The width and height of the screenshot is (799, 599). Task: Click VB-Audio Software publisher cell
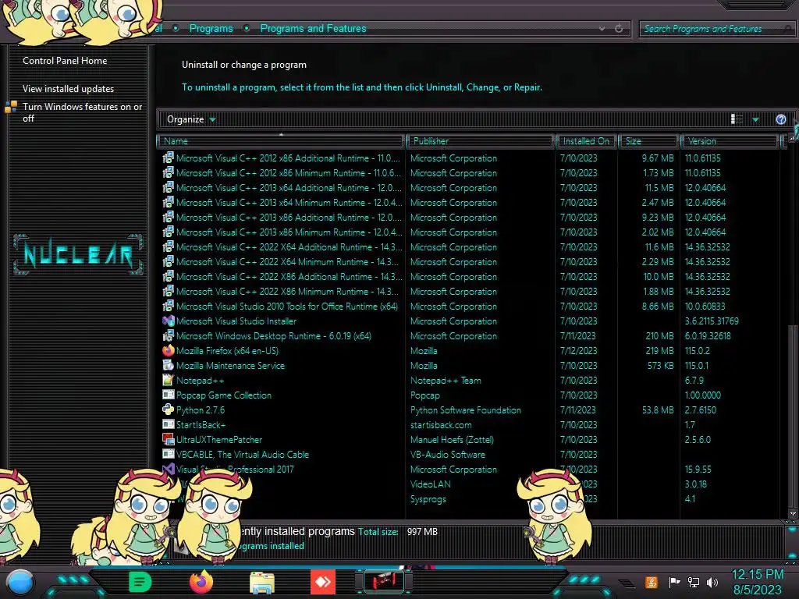tap(448, 455)
